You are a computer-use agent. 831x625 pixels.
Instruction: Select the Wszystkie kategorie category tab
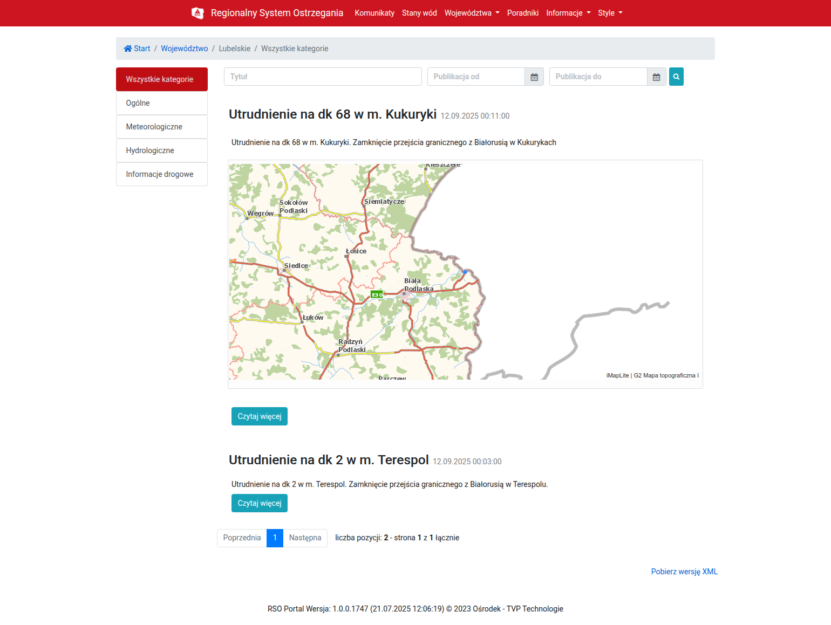162,79
